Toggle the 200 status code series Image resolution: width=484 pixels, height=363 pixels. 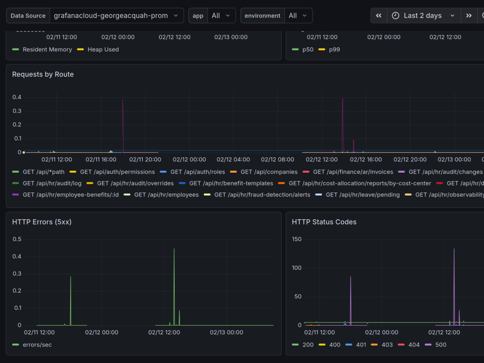tap(308, 345)
